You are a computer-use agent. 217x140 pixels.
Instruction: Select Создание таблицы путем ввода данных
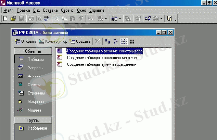(x=102, y=64)
